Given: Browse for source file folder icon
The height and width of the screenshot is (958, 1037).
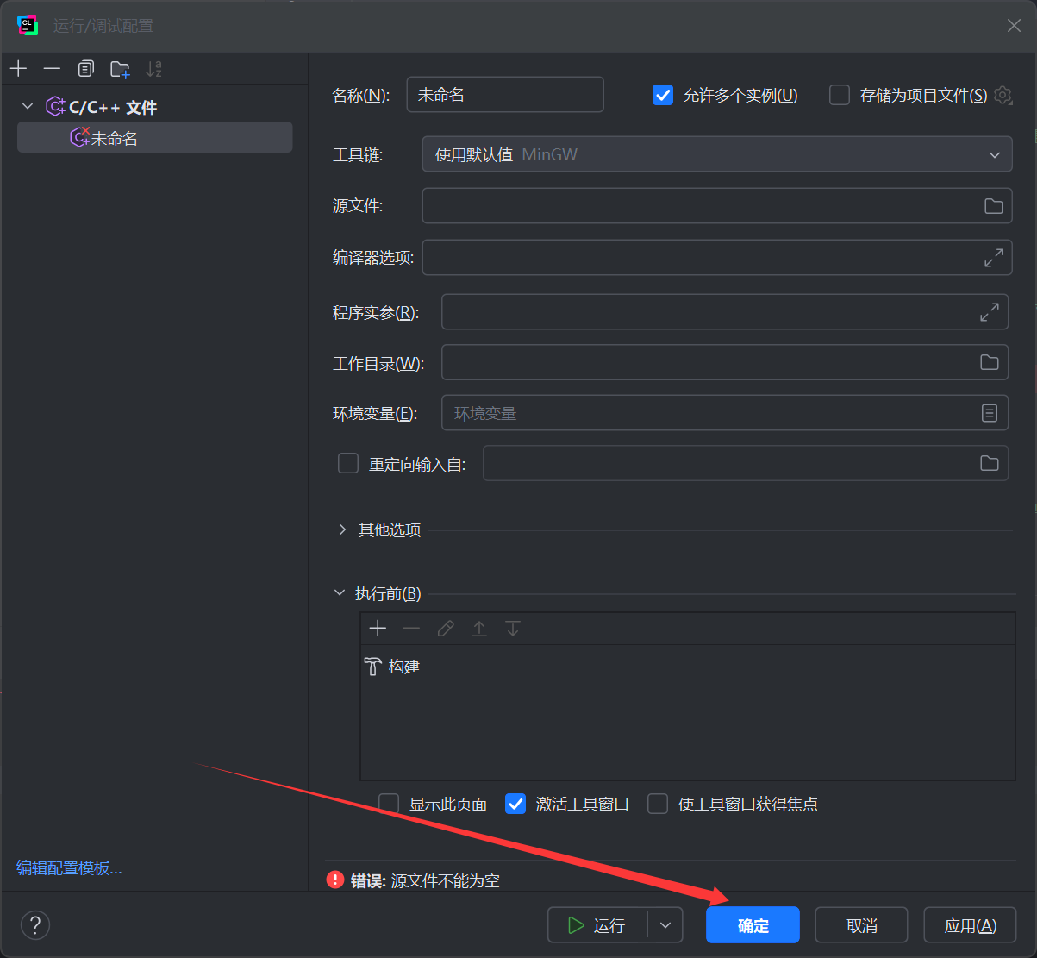Looking at the screenshot, I should point(994,206).
